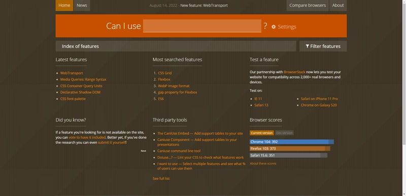Test on Safari on iPhone 11 Pro
Viewport: 406px width, 196px height.
pos(319,99)
